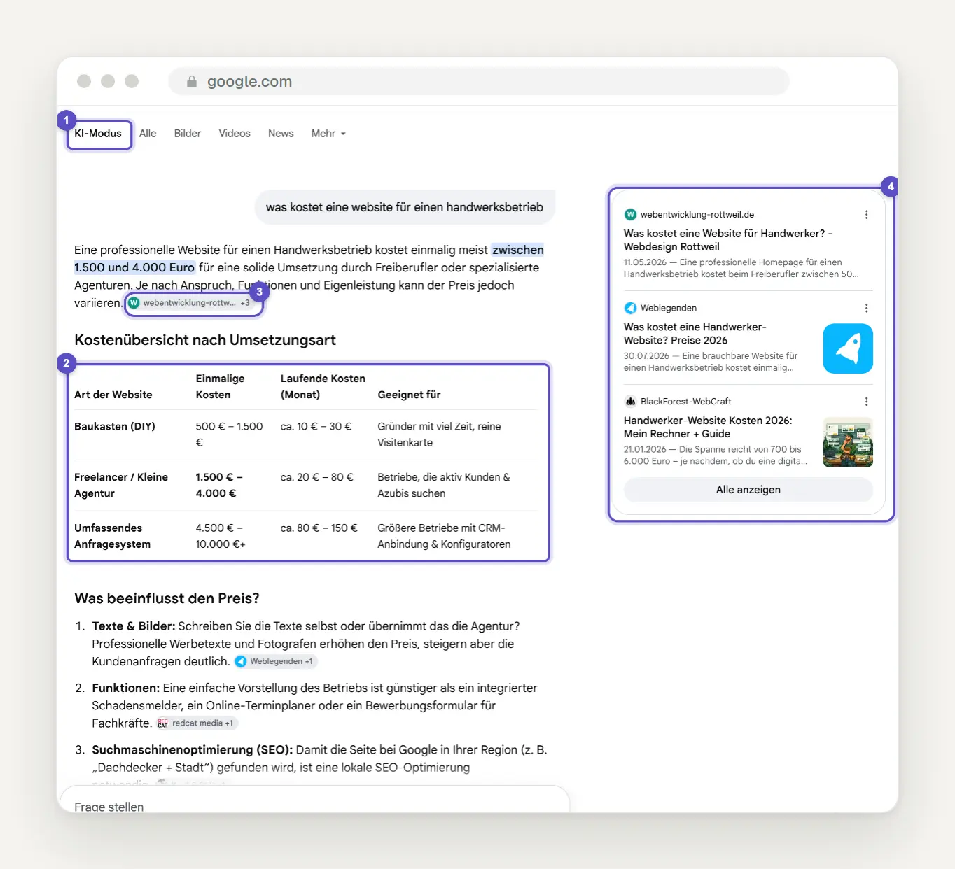Click the Weblegenden rocket thumbnail

(x=848, y=348)
